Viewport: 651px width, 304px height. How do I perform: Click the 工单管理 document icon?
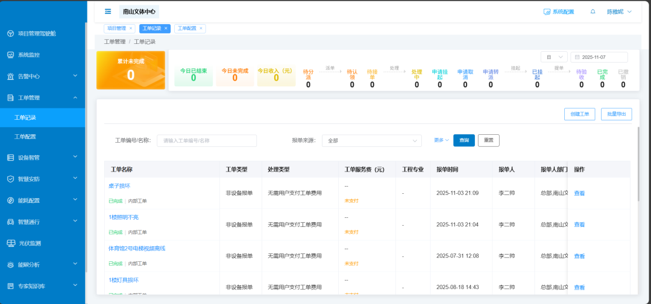click(x=11, y=98)
